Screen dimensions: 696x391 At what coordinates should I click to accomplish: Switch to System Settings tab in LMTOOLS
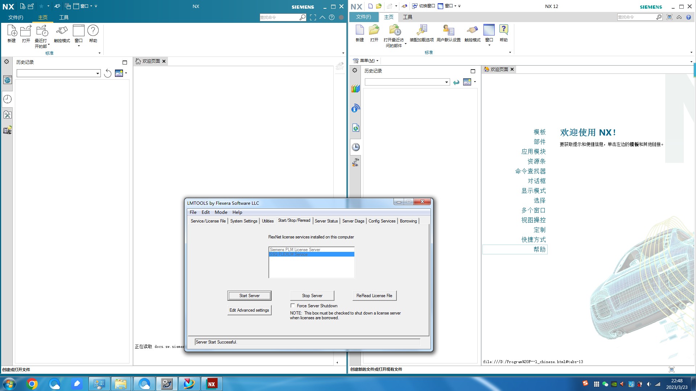tap(244, 221)
